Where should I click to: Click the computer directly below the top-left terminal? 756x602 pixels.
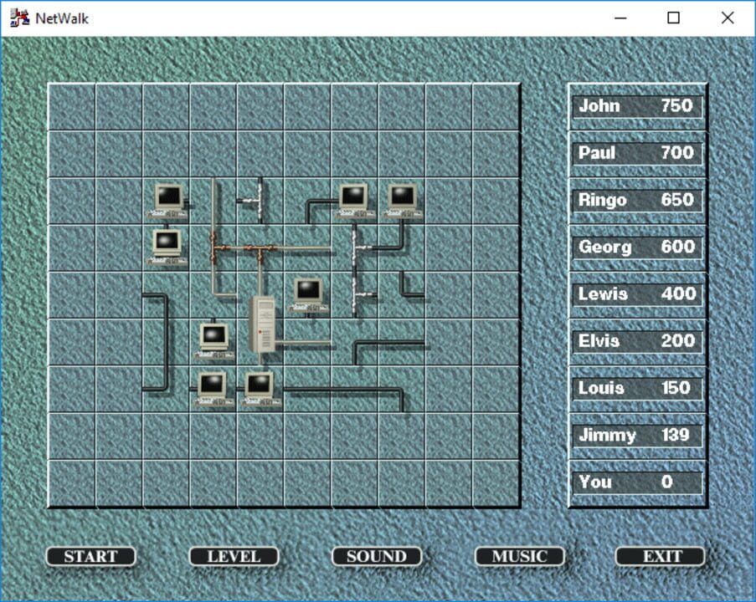[x=168, y=245]
